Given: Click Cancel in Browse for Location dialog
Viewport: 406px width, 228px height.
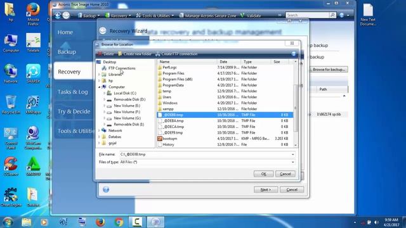Looking at the screenshot, I should (x=285, y=174).
